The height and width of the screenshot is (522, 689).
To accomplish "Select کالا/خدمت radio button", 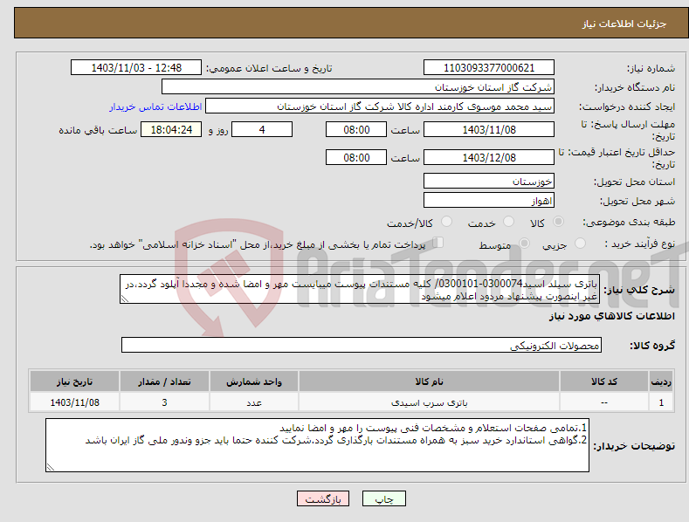I will point(446,222).
